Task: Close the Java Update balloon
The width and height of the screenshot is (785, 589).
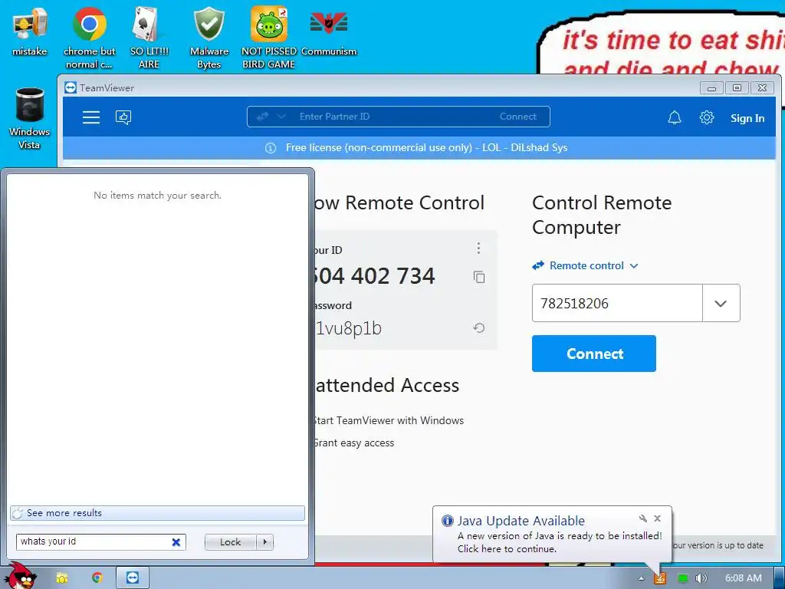Action: pos(657,518)
